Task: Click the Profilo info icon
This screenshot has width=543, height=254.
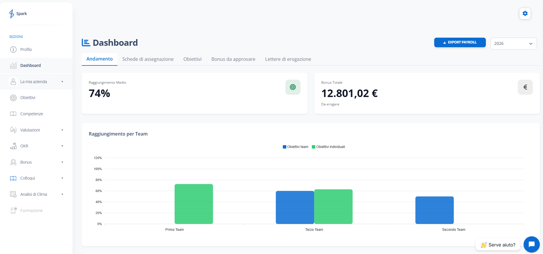Action: tap(13, 50)
